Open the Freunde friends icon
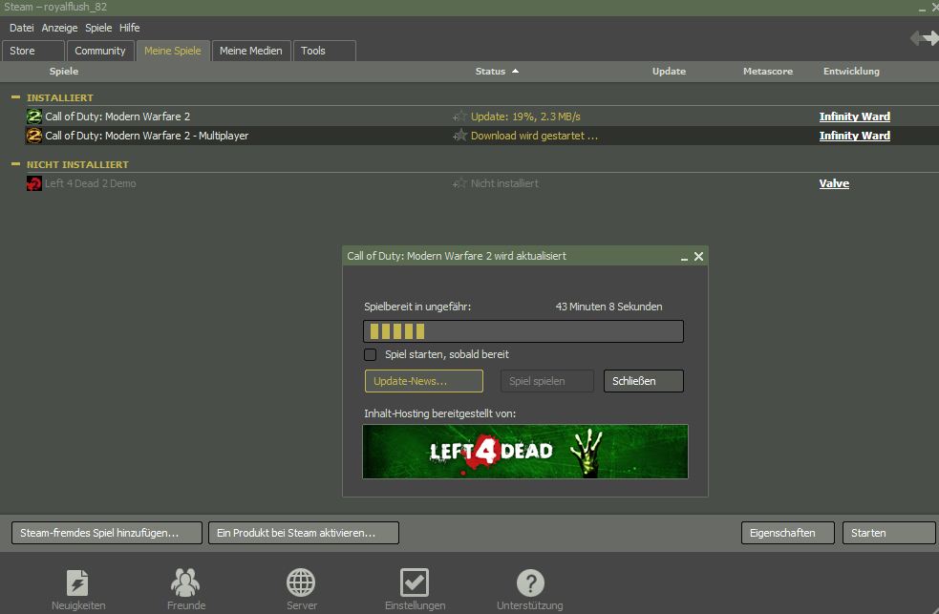The width and height of the screenshot is (939, 614). click(x=185, y=582)
